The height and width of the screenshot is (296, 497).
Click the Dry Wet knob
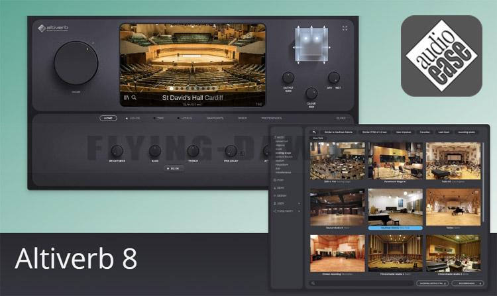click(334, 77)
